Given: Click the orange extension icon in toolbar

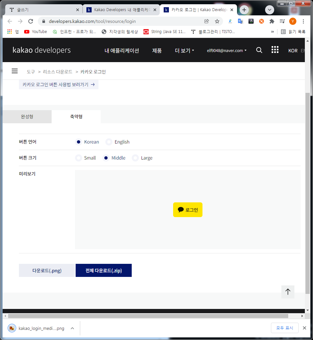Looking at the screenshot, I should tap(261, 21).
